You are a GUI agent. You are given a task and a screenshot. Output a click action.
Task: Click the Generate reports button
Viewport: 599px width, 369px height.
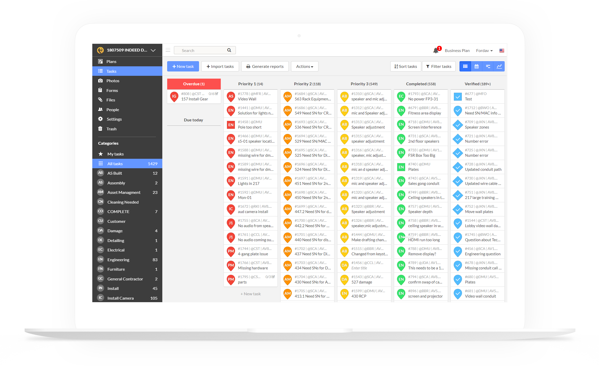click(265, 66)
